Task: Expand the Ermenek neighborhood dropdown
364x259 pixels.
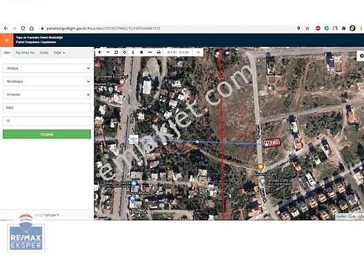Action: [x=47, y=94]
